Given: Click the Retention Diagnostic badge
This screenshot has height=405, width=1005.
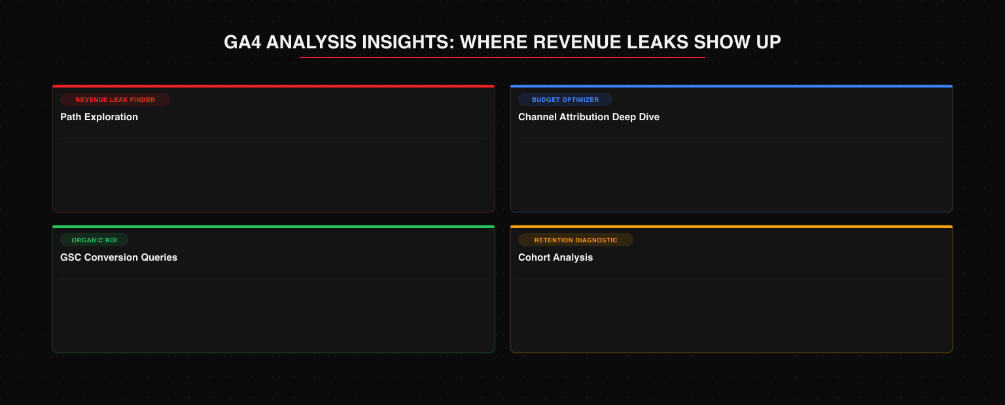Looking at the screenshot, I should [576, 240].
